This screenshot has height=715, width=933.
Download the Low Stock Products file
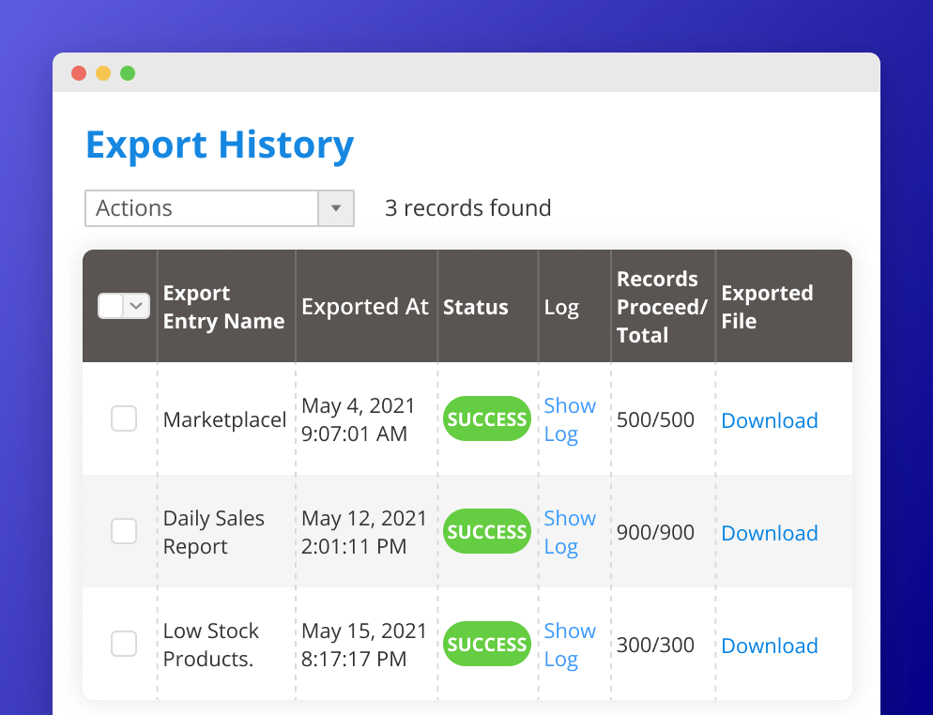770,646
